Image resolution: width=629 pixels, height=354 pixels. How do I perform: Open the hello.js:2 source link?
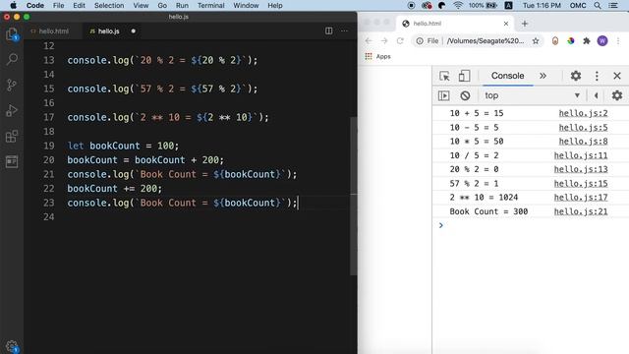(583, 113)
